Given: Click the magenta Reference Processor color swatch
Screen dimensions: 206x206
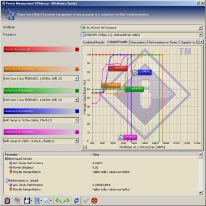Looking at the screenshot, I should click(77, 132).
